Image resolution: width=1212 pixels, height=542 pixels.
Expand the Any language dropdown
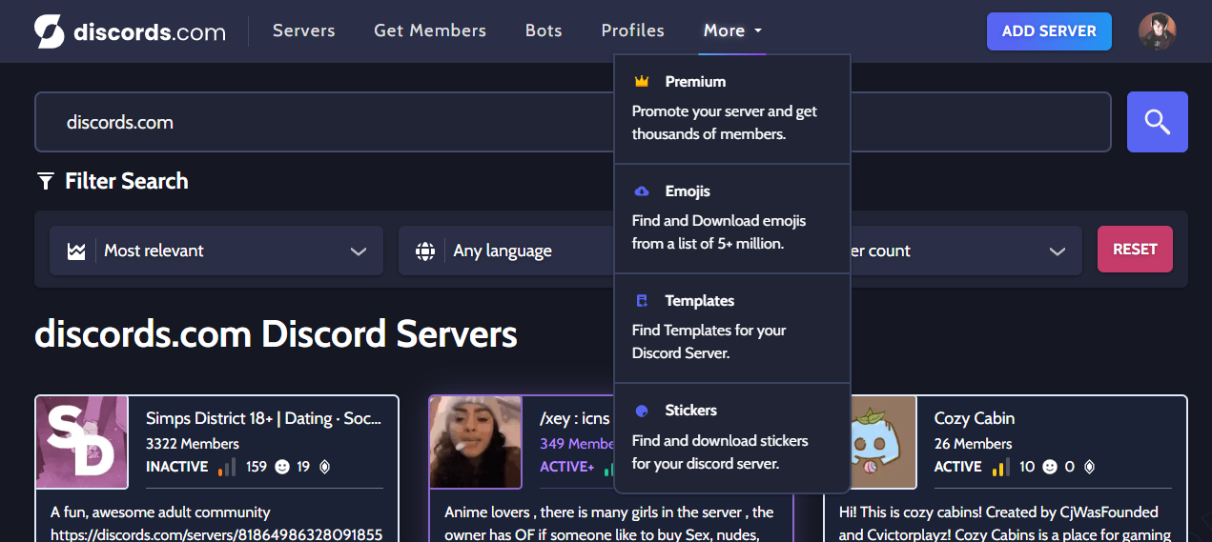tap(506, 251)
